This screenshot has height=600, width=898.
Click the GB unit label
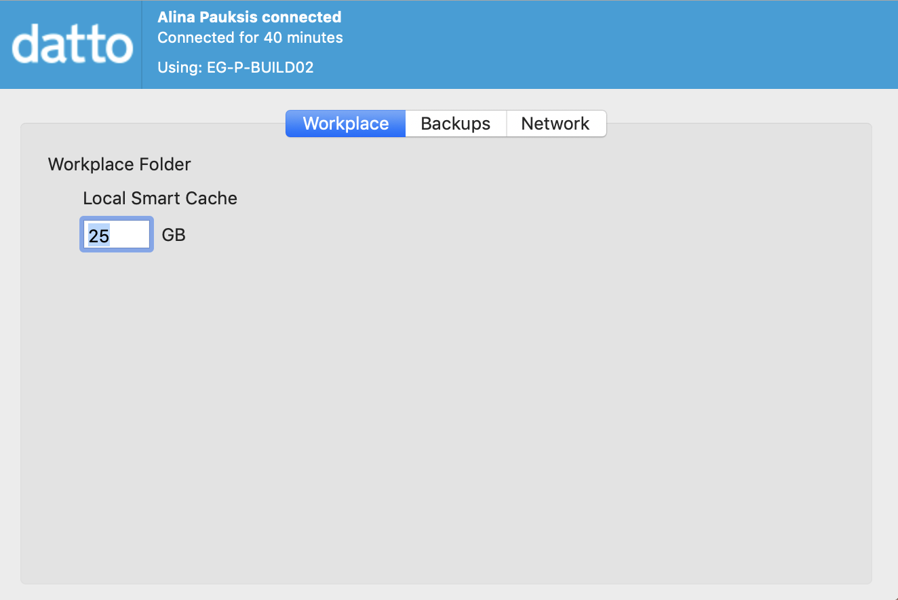point(174,235)
